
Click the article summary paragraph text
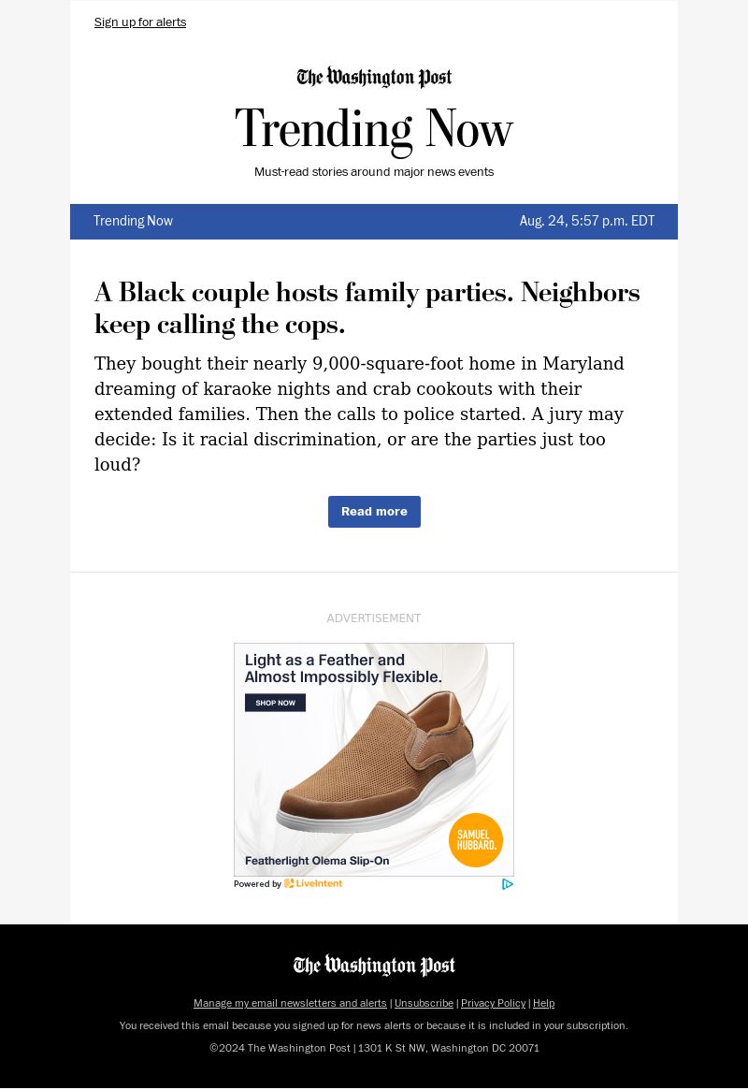(359, 414)
